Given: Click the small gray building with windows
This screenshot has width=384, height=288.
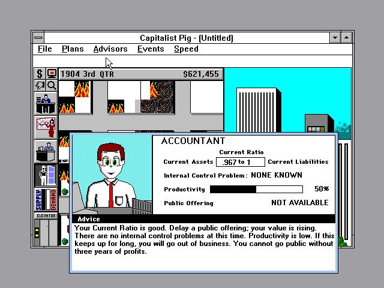Looking at the screenshot, I should [x=319, y=123].
